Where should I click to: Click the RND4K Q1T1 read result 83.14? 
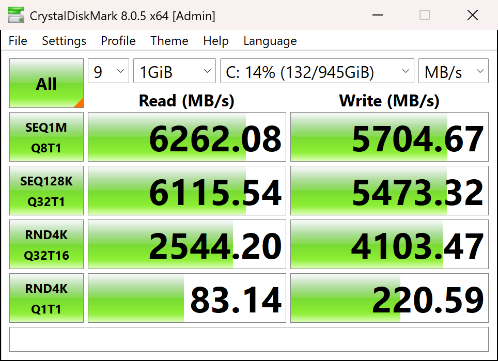pos(187,298)
